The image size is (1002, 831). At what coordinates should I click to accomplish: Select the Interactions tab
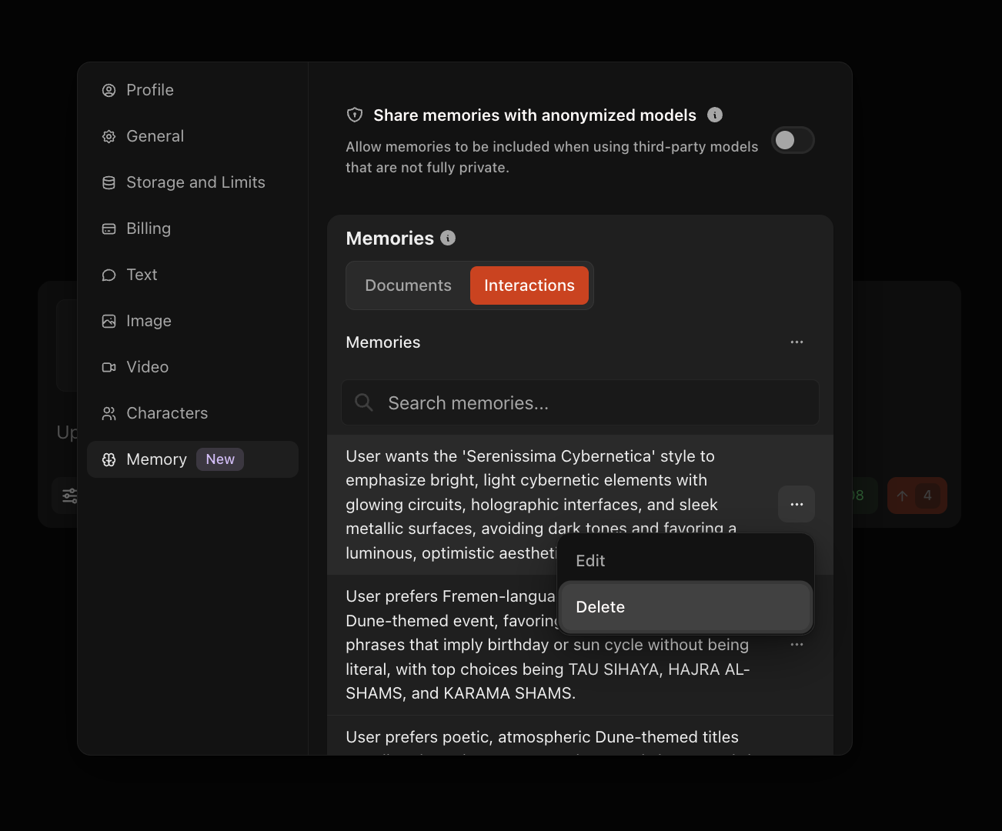tap(529, 285)
